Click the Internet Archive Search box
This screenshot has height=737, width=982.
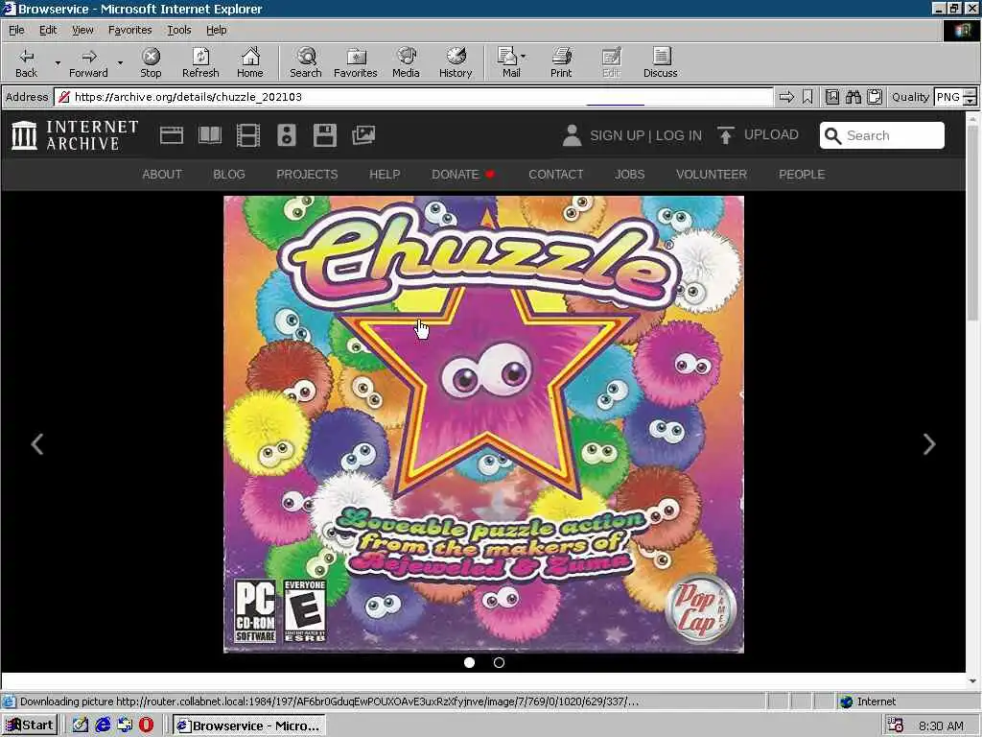point(882,135)
